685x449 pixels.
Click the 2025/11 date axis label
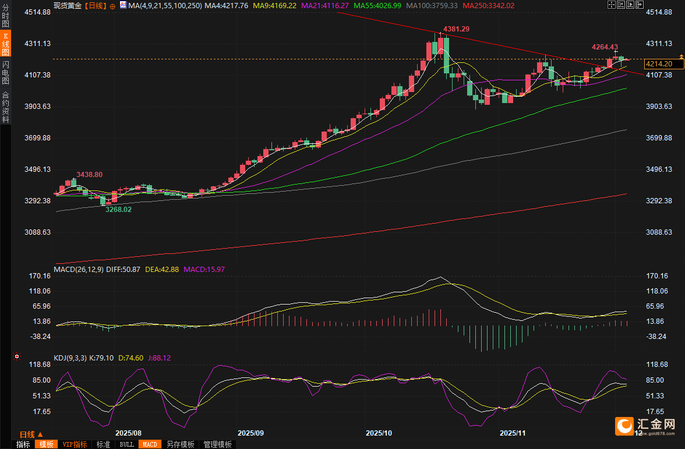point(513,433)
